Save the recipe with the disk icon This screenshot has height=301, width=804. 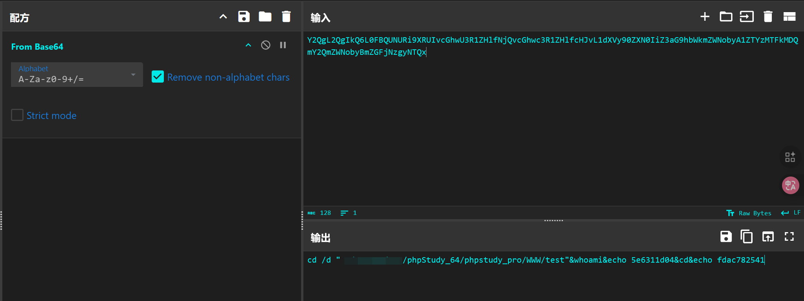244,17
